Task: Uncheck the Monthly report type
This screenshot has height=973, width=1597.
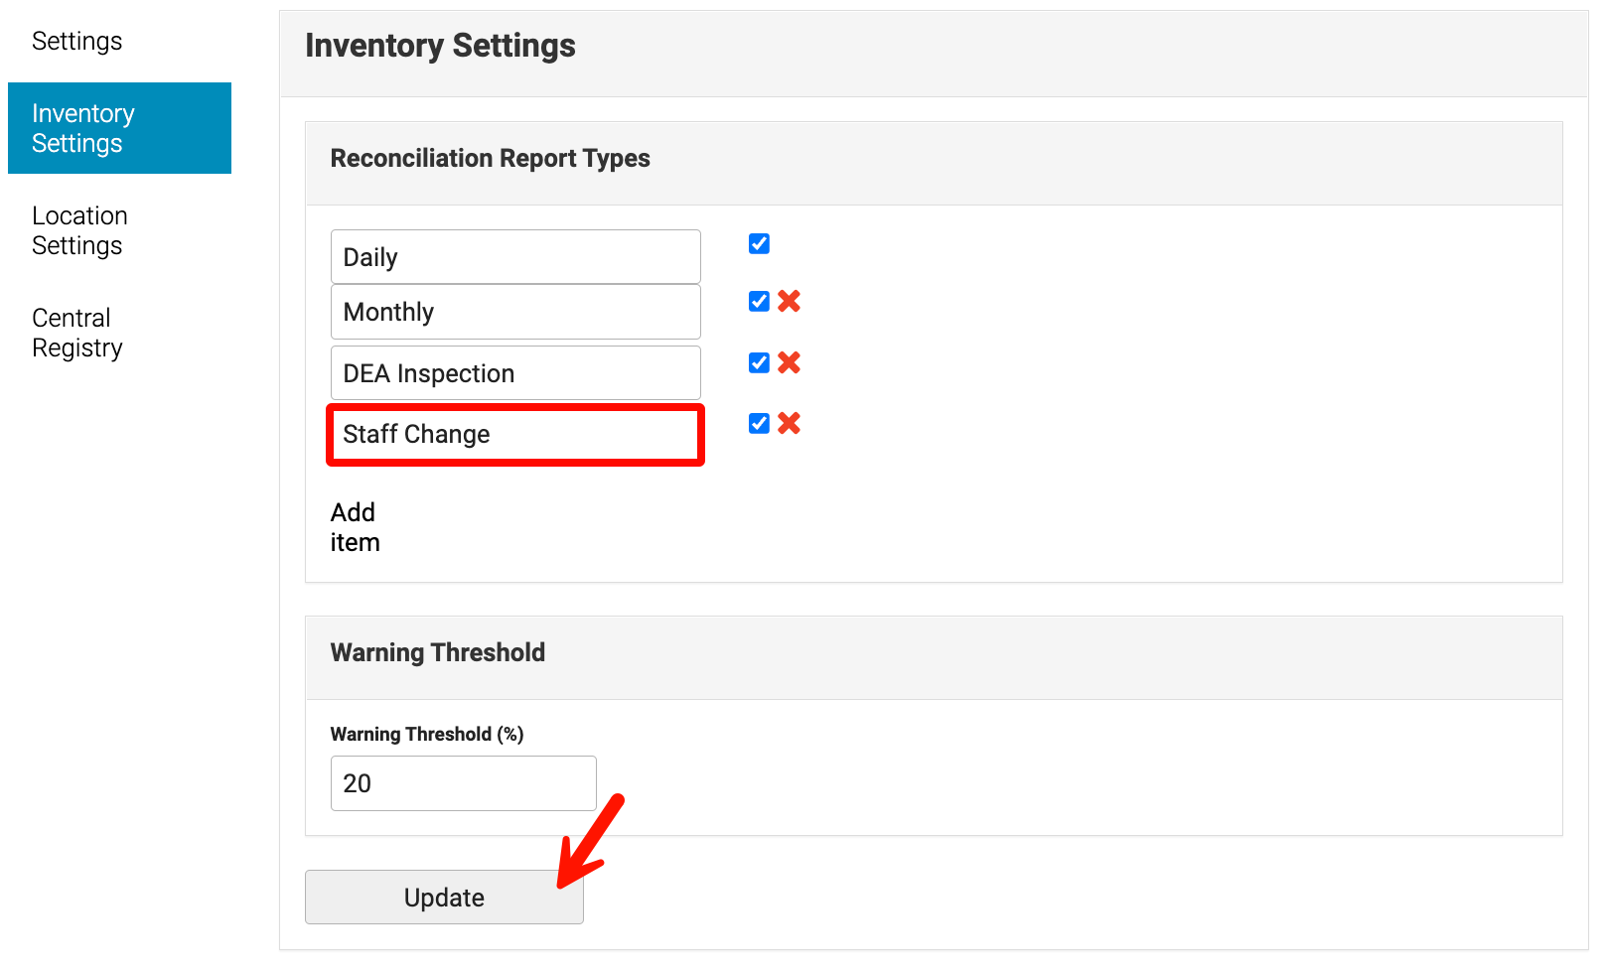Action: pyautogui.click(x=758, y=301)
